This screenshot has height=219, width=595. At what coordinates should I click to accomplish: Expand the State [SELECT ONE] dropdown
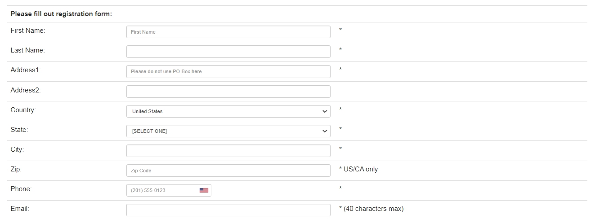(x=228, y=131)
